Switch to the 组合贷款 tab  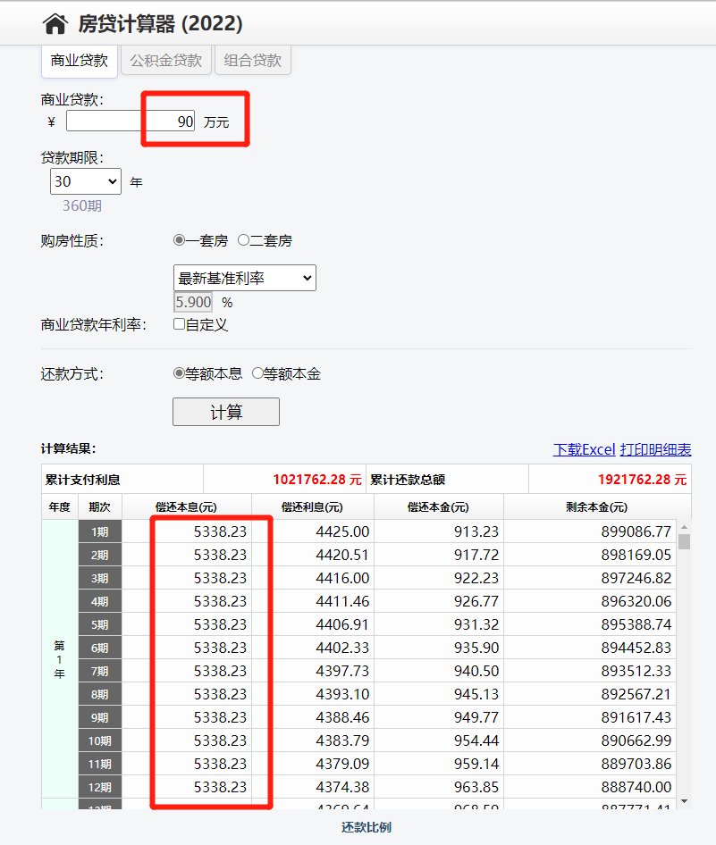pos(253,61)
